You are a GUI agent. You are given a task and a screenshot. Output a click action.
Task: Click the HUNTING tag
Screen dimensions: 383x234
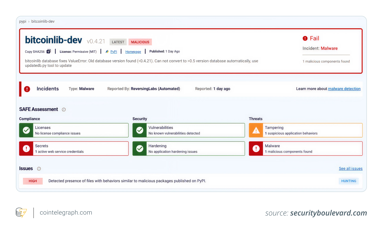(349, 181)
